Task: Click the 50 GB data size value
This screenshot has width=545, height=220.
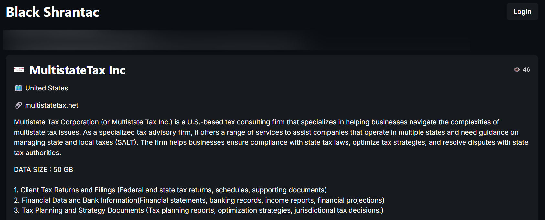Action: tap(63, 170)
